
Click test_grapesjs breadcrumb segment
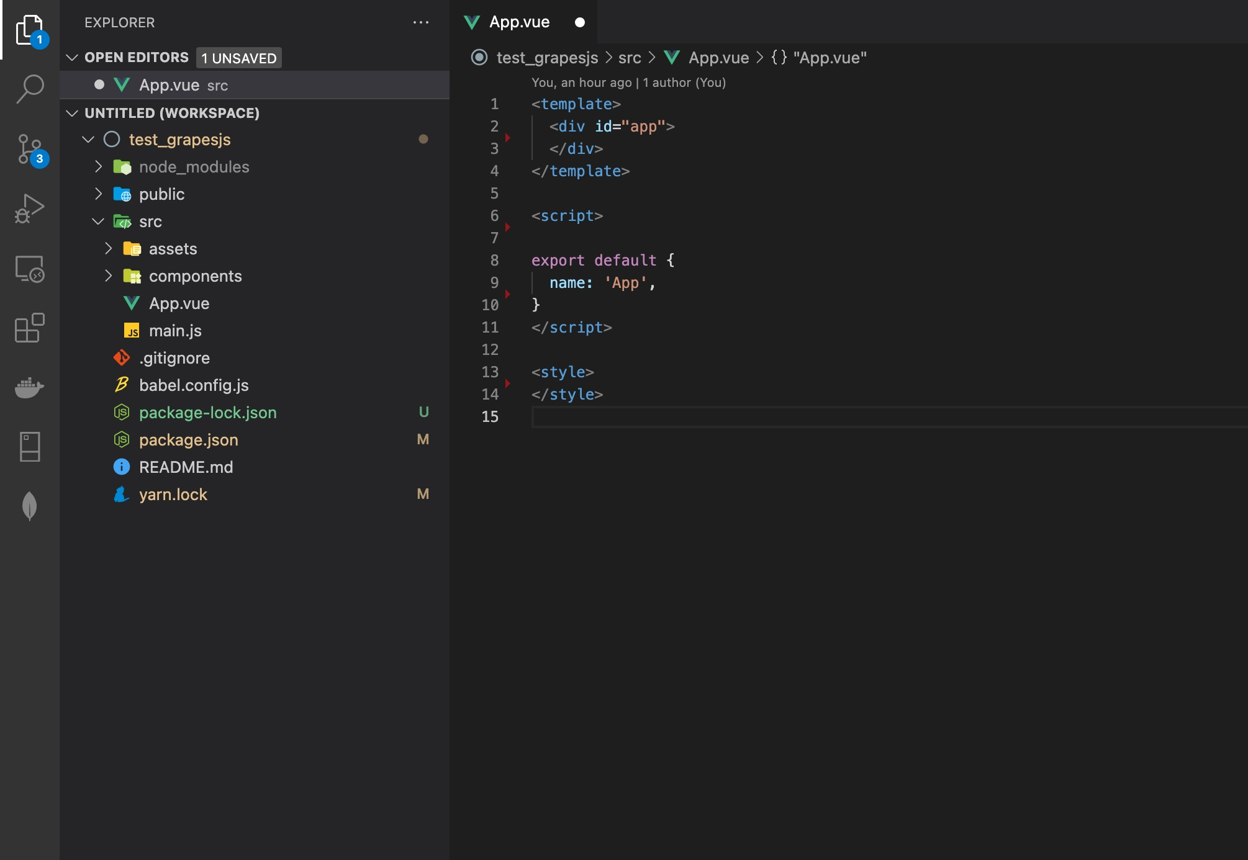pos(547,58)
